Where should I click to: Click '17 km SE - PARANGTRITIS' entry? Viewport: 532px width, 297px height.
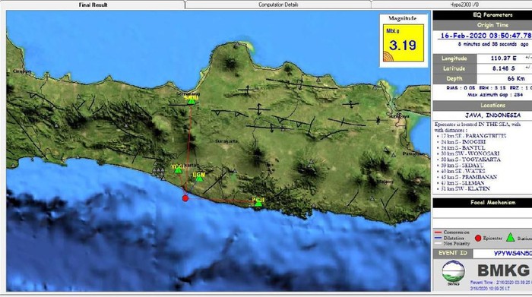click(x=473, y=136)
